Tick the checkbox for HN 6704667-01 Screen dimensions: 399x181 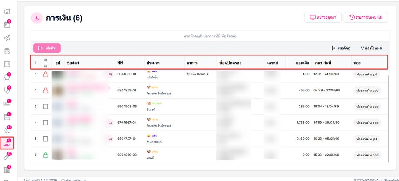[x=46, y=123]
